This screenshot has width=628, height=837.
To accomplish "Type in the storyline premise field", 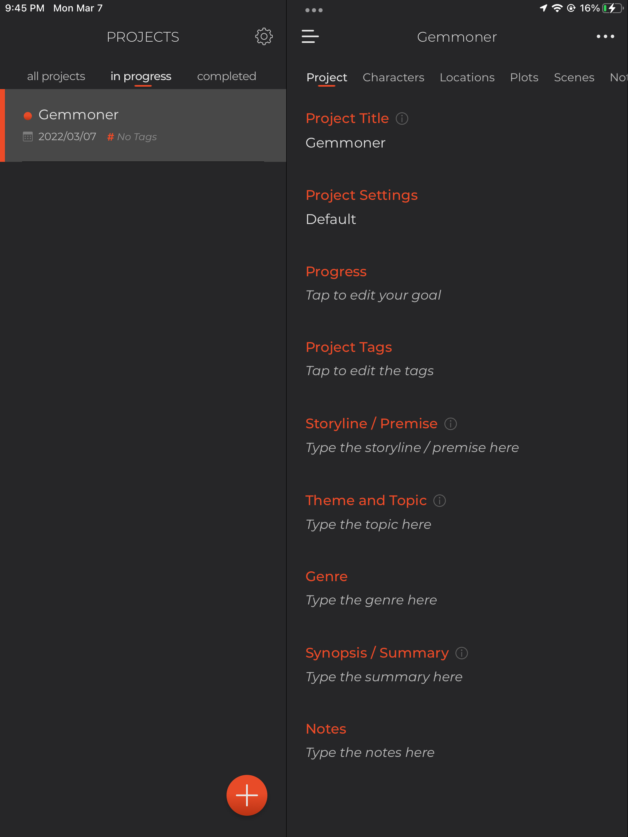I will pyautogui.click(x=412, y=448).
